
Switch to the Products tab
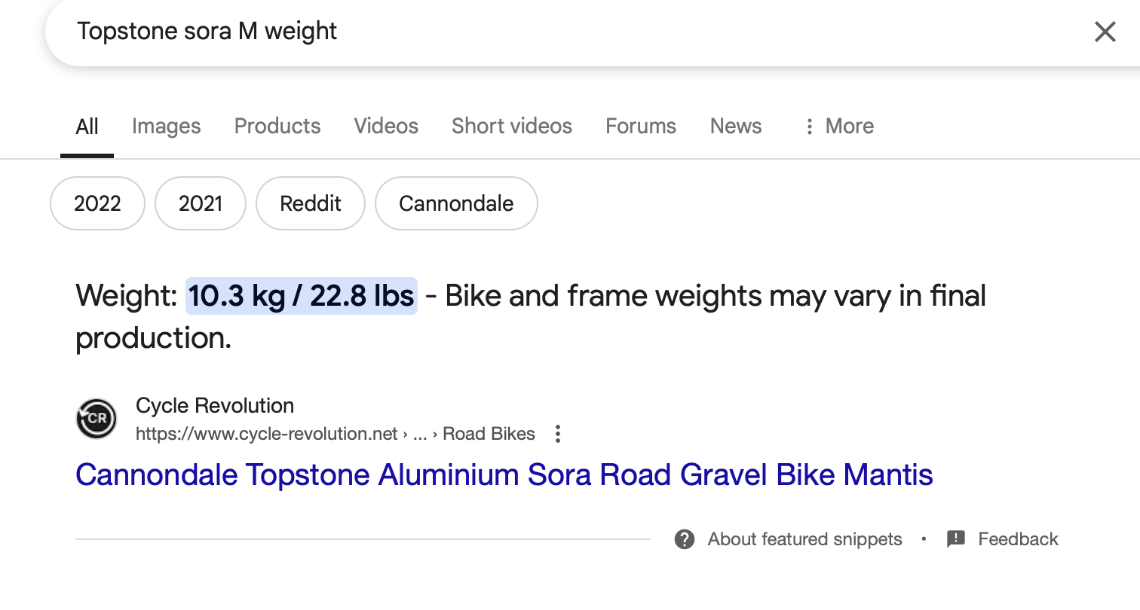[x=277, y=127]
